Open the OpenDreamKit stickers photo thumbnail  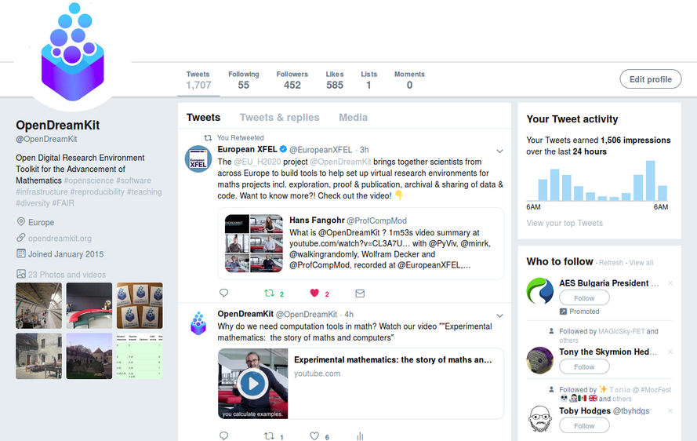click(140, 306)
